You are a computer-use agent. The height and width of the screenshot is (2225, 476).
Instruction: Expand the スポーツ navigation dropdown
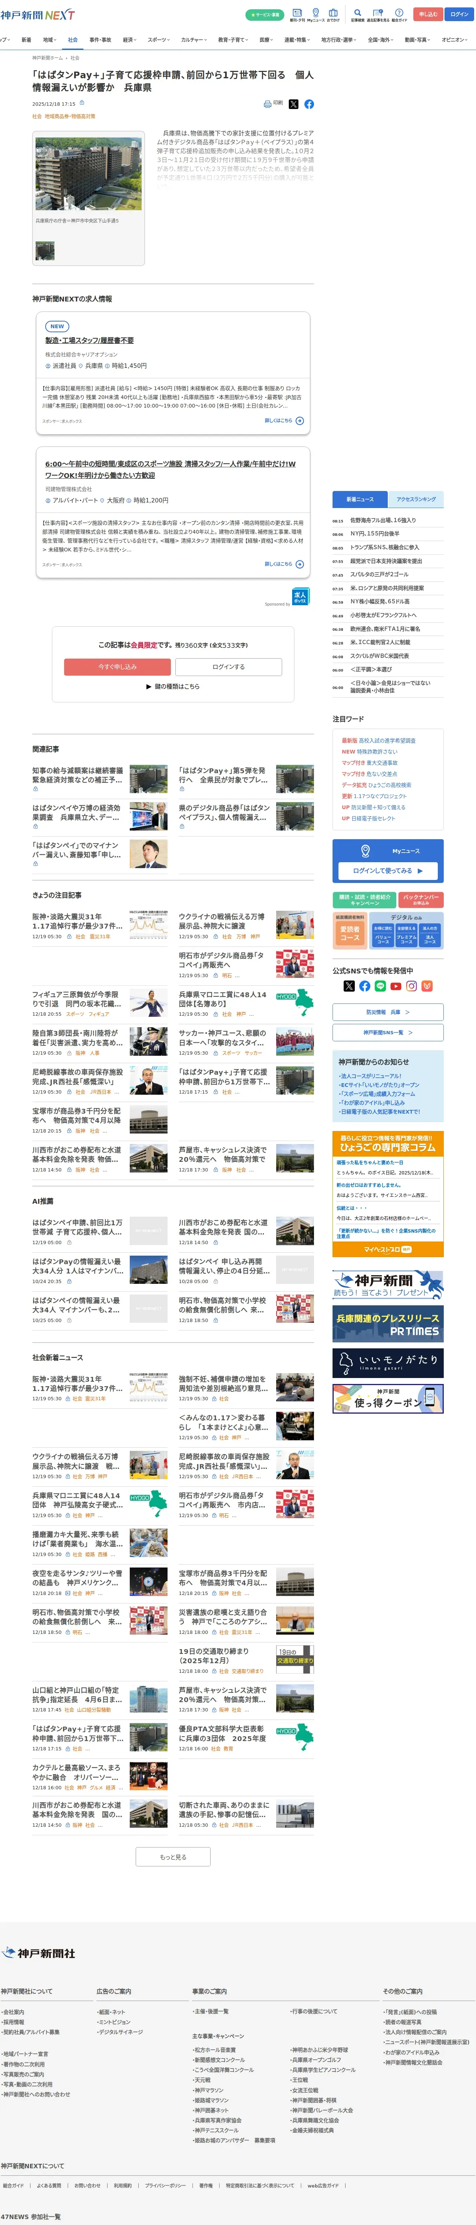click(x=159, y=40)
